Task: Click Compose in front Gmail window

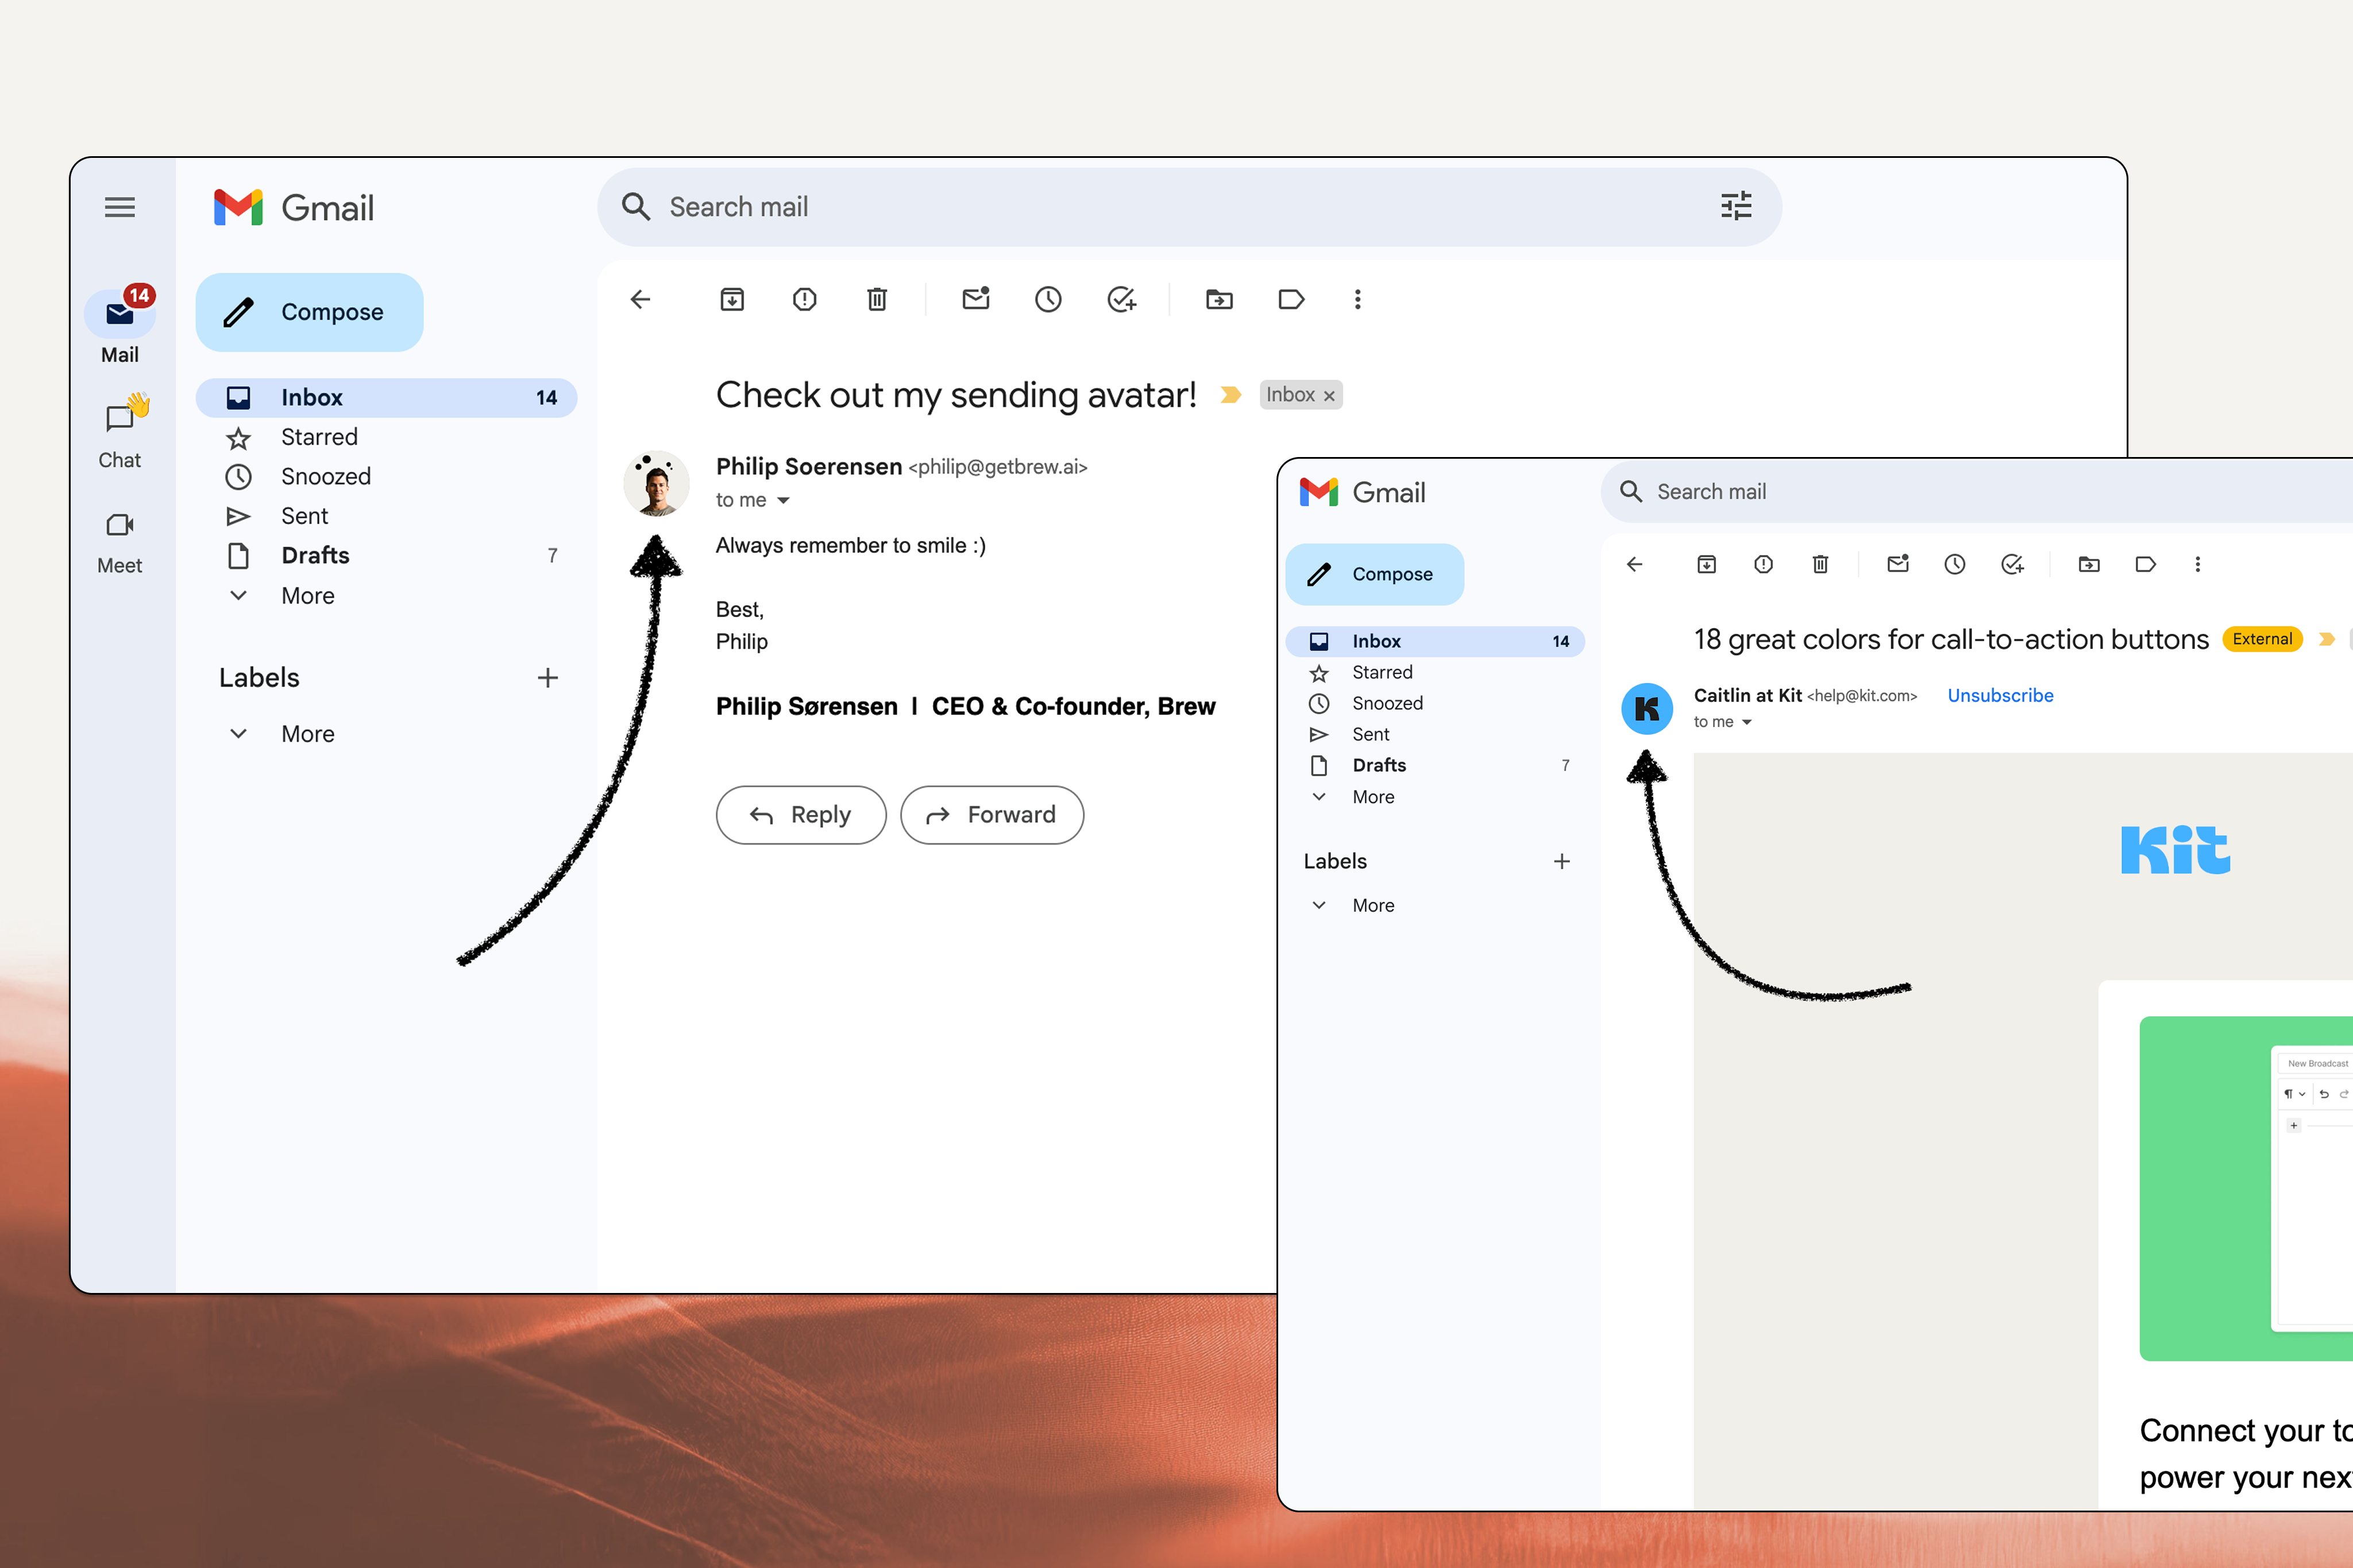Action: 1375,574
